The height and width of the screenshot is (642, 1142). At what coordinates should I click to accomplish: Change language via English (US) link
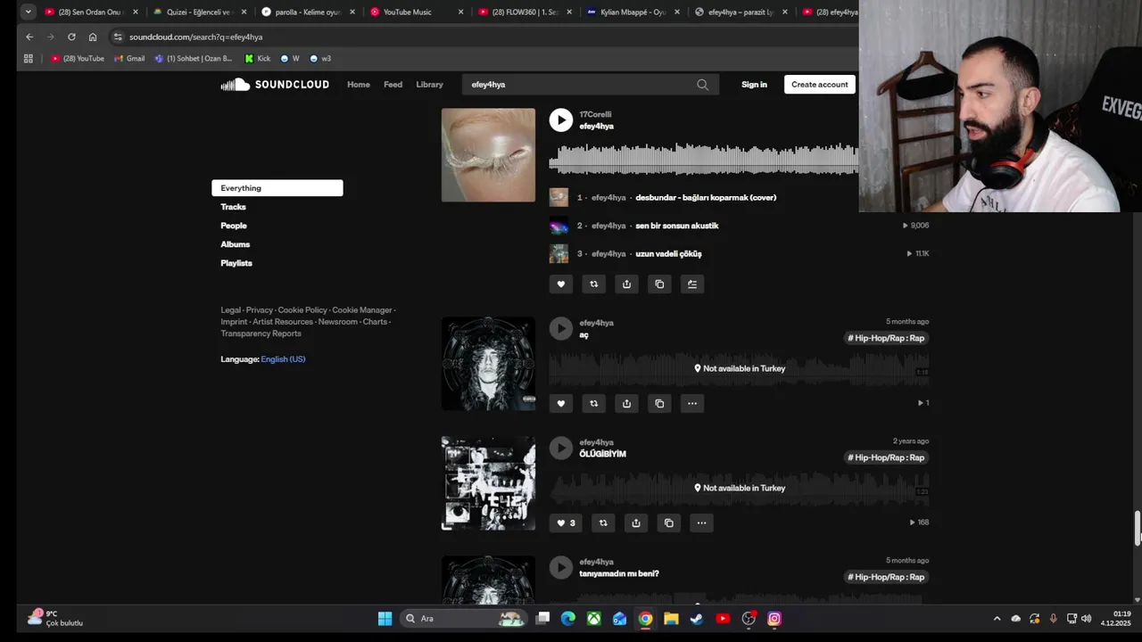(283, 359)
